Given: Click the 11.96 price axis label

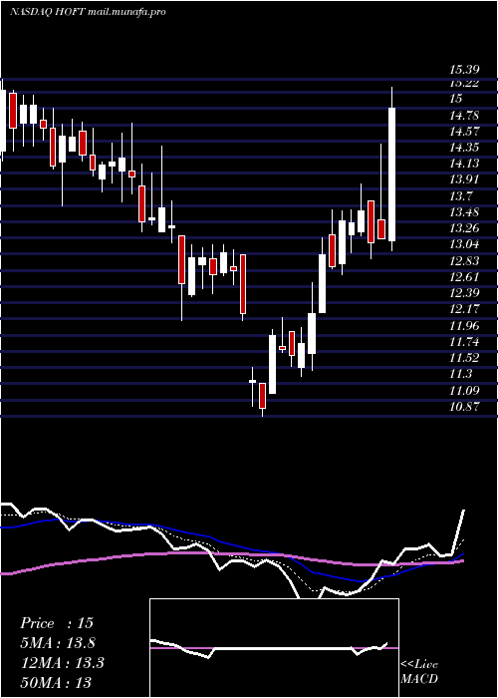Looking at the screenshot, I should click(x=464, y=325).
